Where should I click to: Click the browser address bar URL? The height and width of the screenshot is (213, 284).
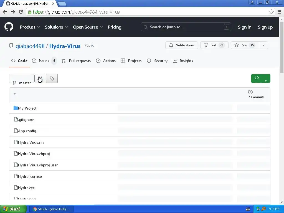click(76, 12)
